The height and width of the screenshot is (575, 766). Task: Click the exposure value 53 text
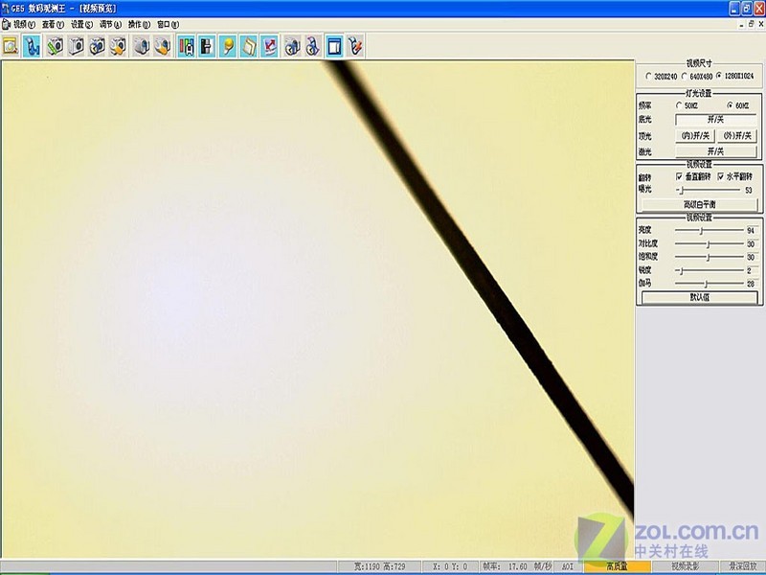click(x=749, y=190)
